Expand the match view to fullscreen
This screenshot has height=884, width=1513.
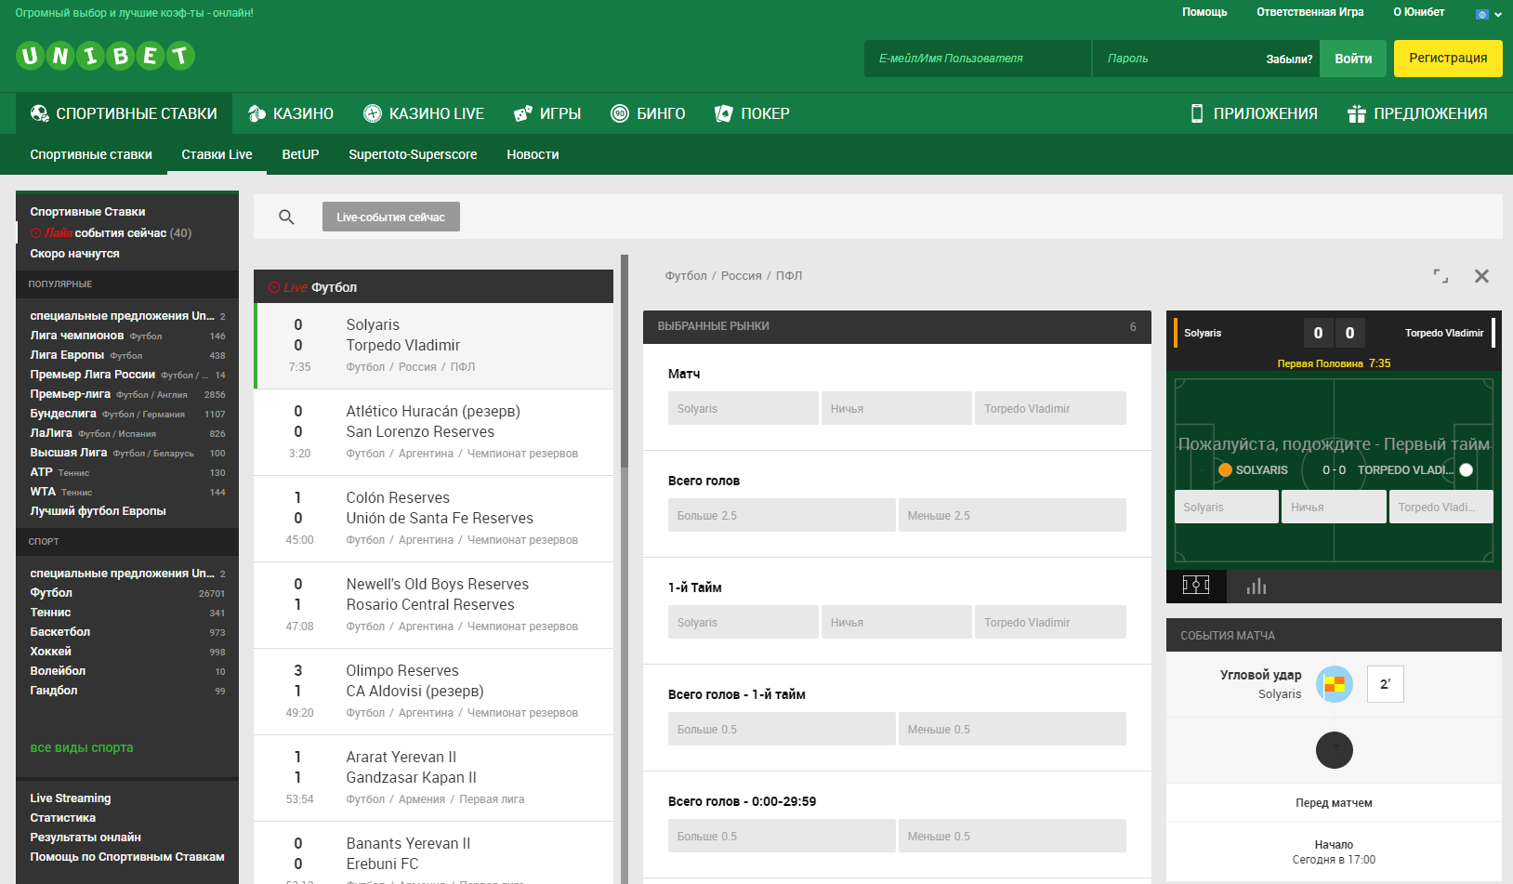[1441, 276]
